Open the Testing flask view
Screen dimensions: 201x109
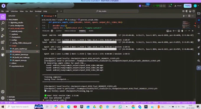[3, 48]
